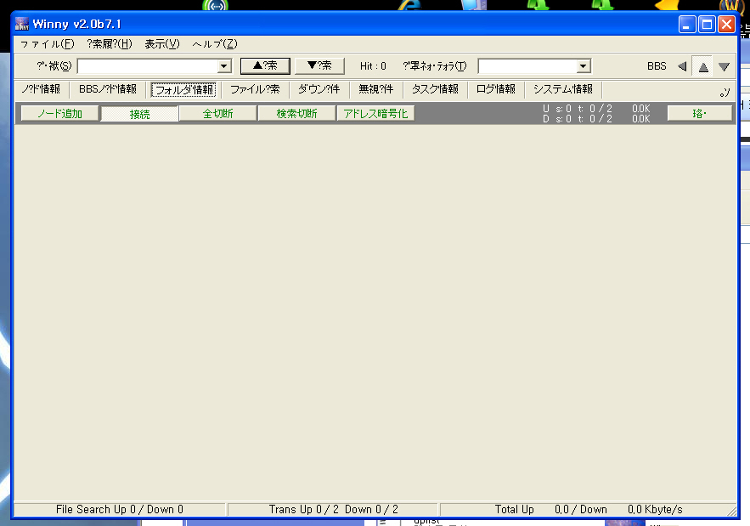Click the BBS left arrow button
Image resolution: width=750 pixels, height=526 pixels.
pos(682,66)
